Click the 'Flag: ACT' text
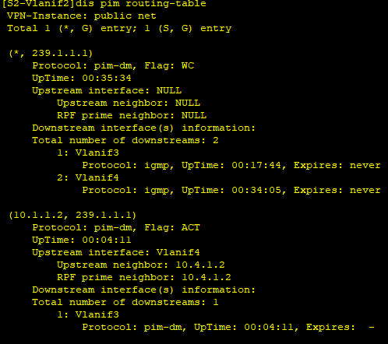Image resolution: width=388 pixels, height=344 pixels. point(172,227)
